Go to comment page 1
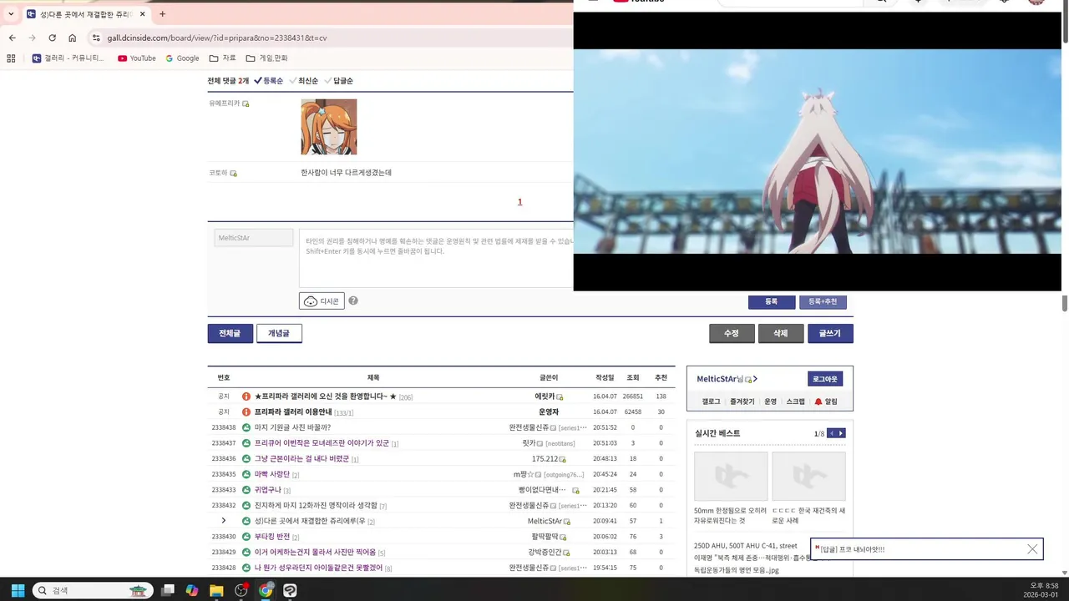Screen dimensions: 1069x601 pyautogui.click(x=519, y=202)
